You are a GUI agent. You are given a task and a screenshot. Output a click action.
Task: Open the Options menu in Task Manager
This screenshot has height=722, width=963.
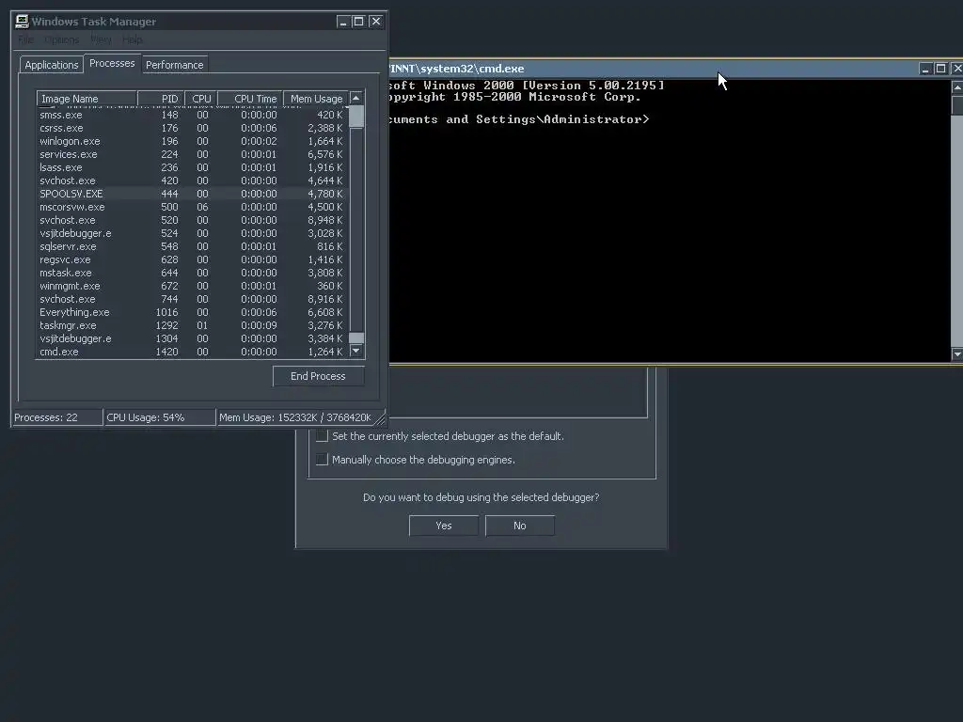61,39
